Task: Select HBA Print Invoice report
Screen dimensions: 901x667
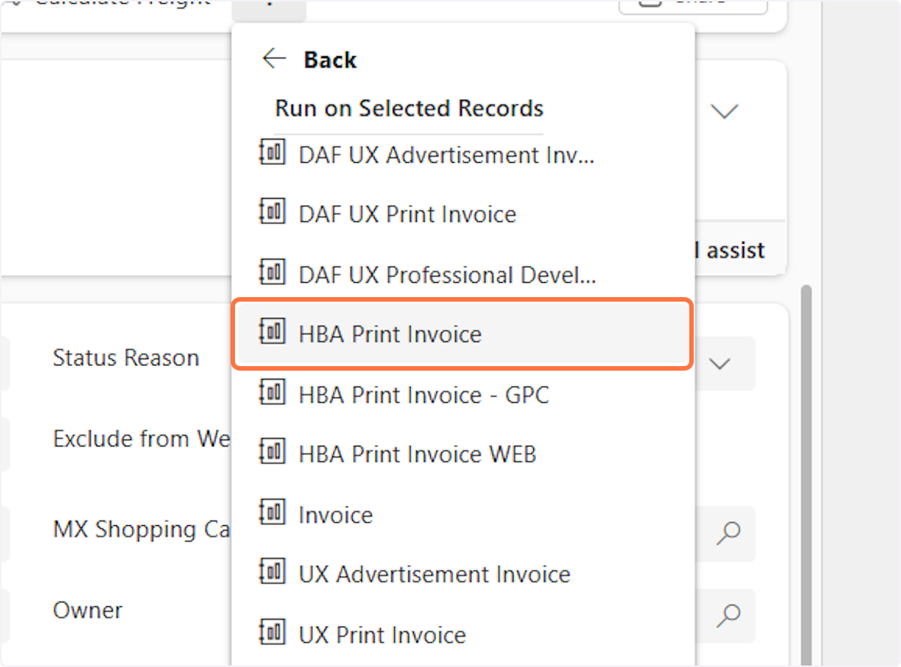Action: pos(390,334)
